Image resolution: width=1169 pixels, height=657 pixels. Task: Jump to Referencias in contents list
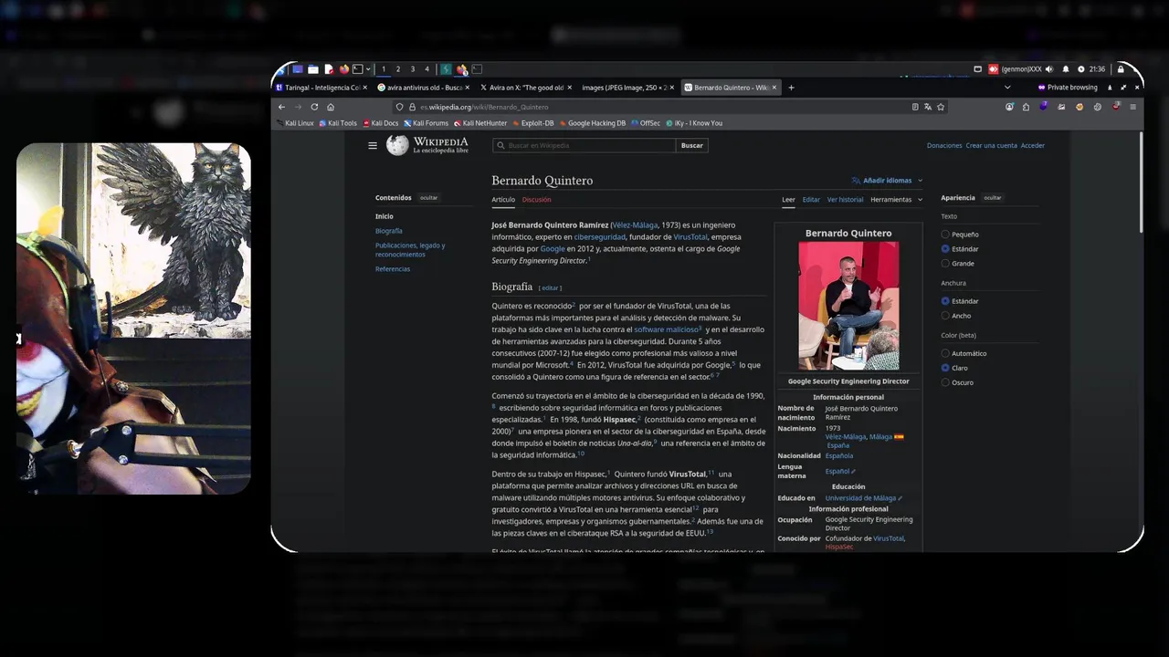[x=393, y=269]
